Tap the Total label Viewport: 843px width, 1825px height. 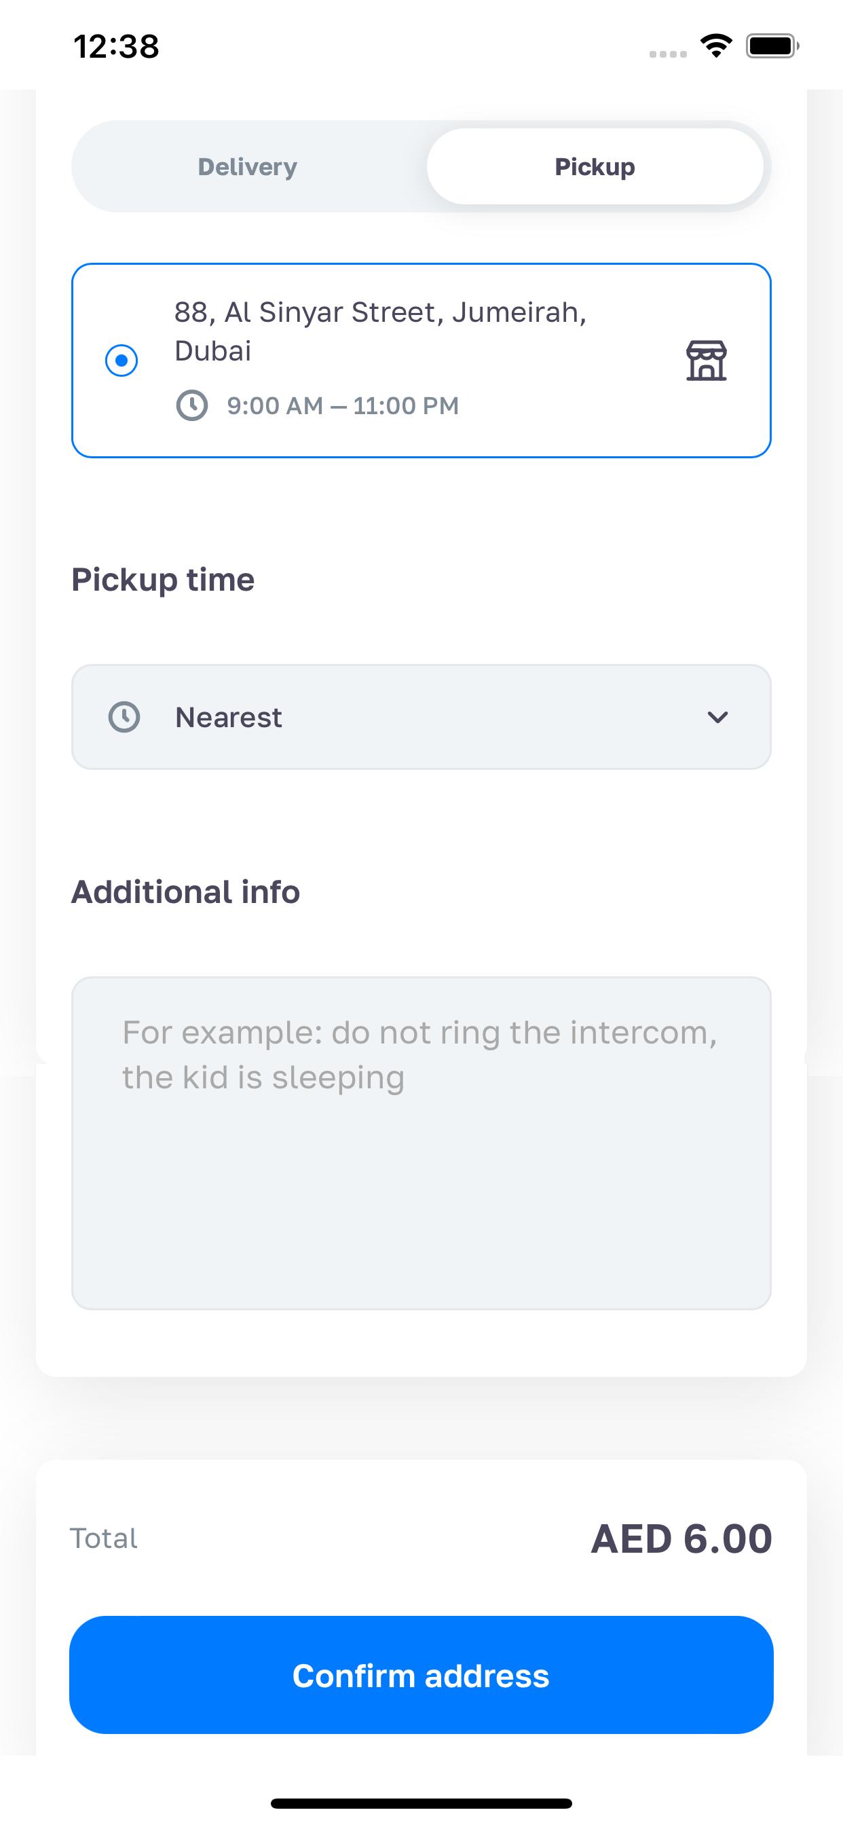pos(103,1538)
